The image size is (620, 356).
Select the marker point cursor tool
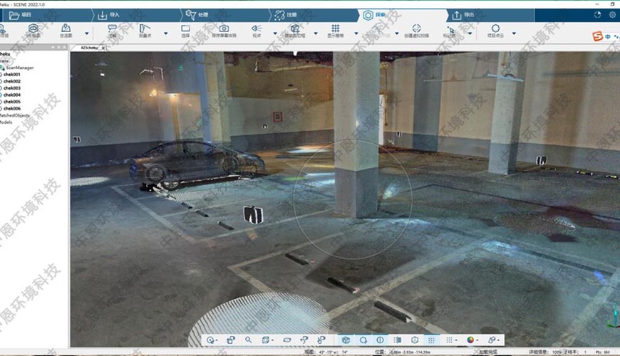(450, 31)
